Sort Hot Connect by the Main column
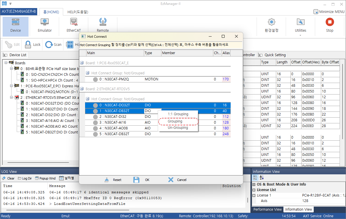346x219 pixels. 115,53
